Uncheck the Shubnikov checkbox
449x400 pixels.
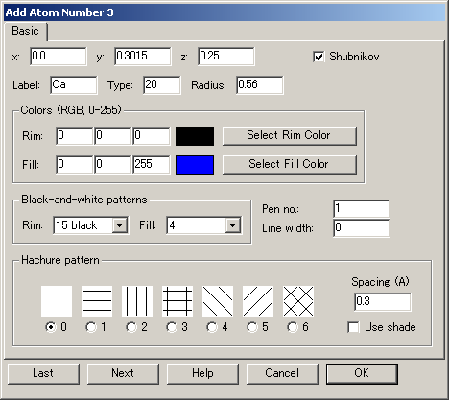[319, 57]
